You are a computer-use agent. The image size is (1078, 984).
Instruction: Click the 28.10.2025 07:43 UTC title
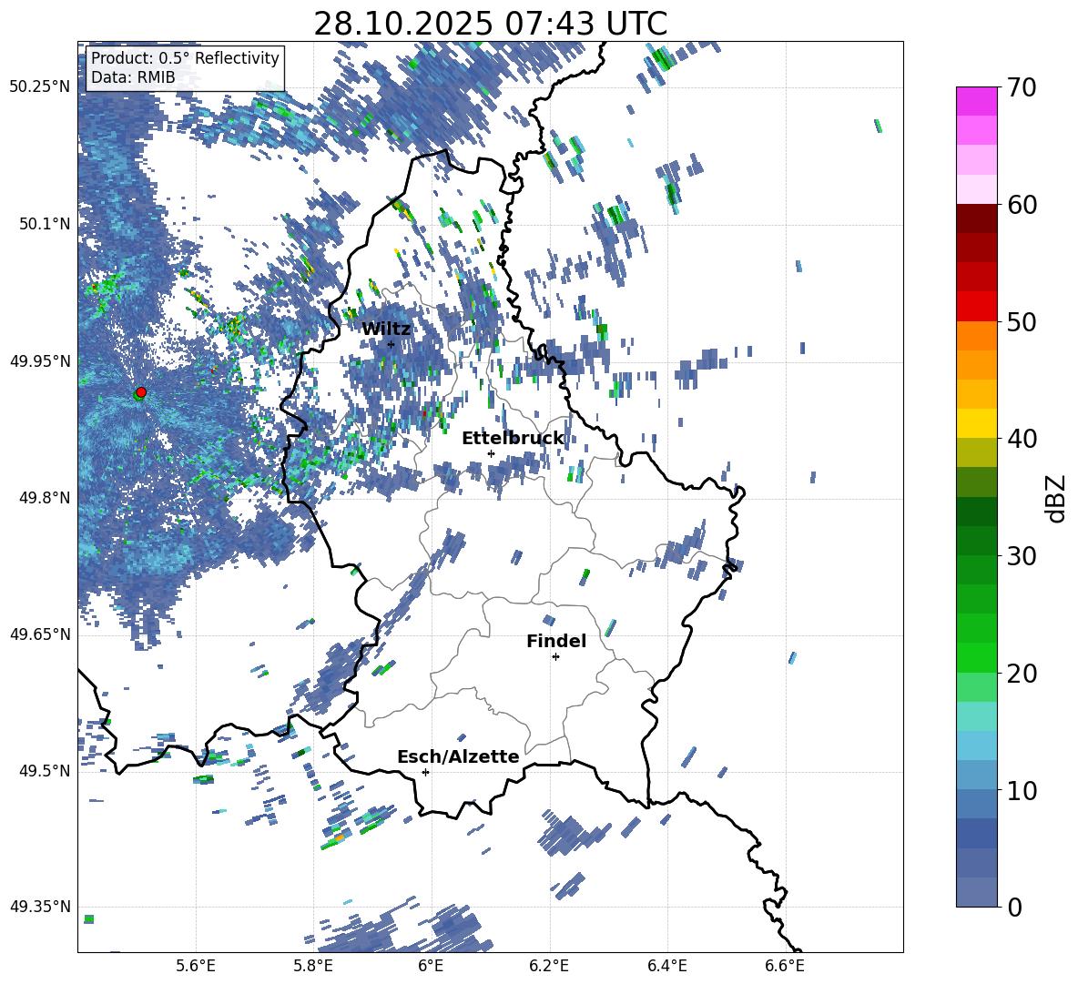point(490,24)
